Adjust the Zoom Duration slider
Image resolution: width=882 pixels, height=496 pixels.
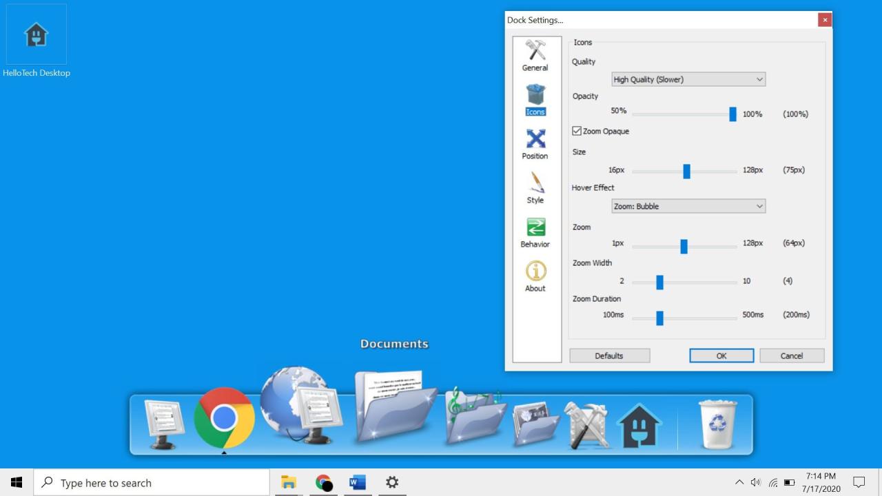[x=659, y=318]
